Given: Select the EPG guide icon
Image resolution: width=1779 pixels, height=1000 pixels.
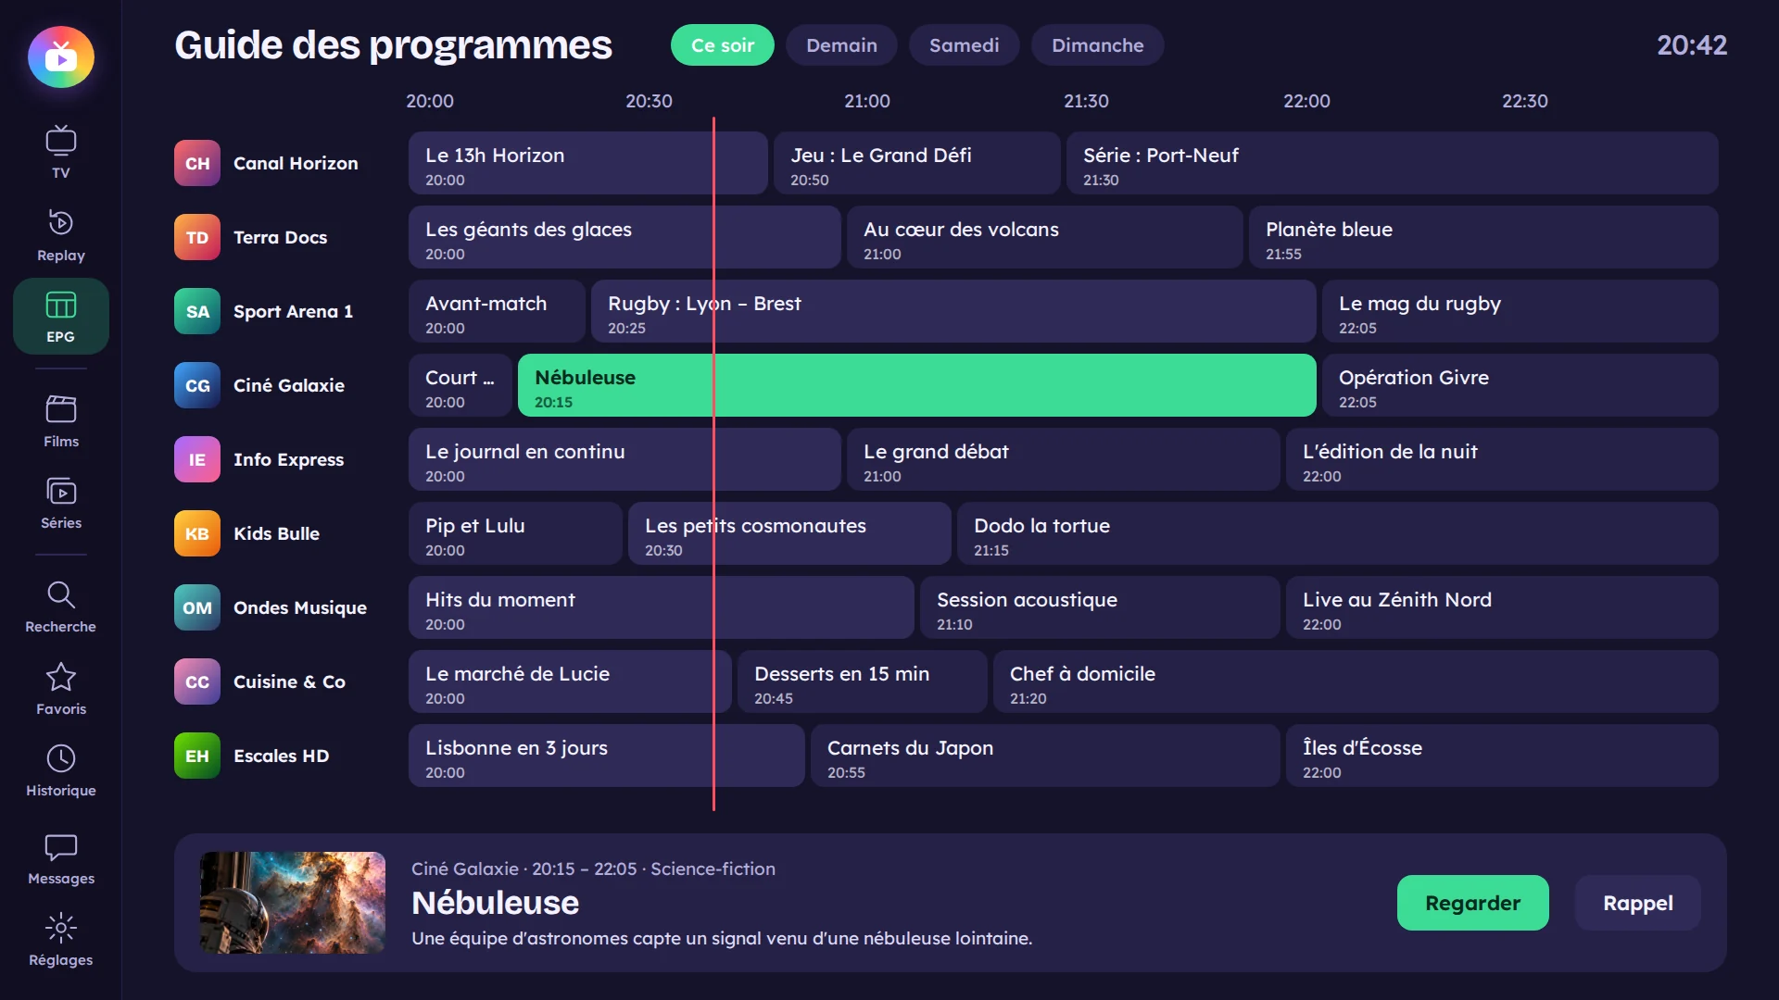Looking at the screenshot, I should pos(60,305).
